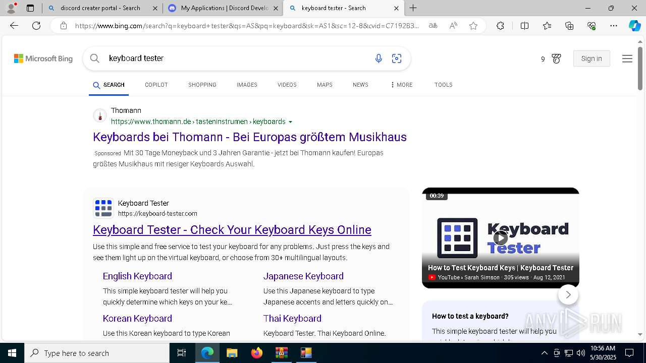Select the VIDEOS search tab
The image size is (646, 363).
(x=287, y=85)
